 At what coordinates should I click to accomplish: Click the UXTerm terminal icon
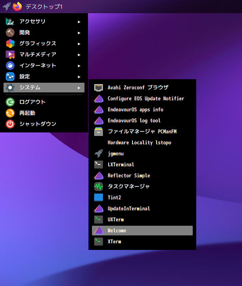click(99, 220)
